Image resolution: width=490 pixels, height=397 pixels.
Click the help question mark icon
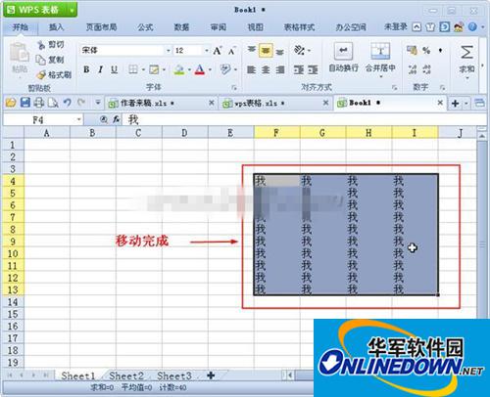[x=472, y=27]
